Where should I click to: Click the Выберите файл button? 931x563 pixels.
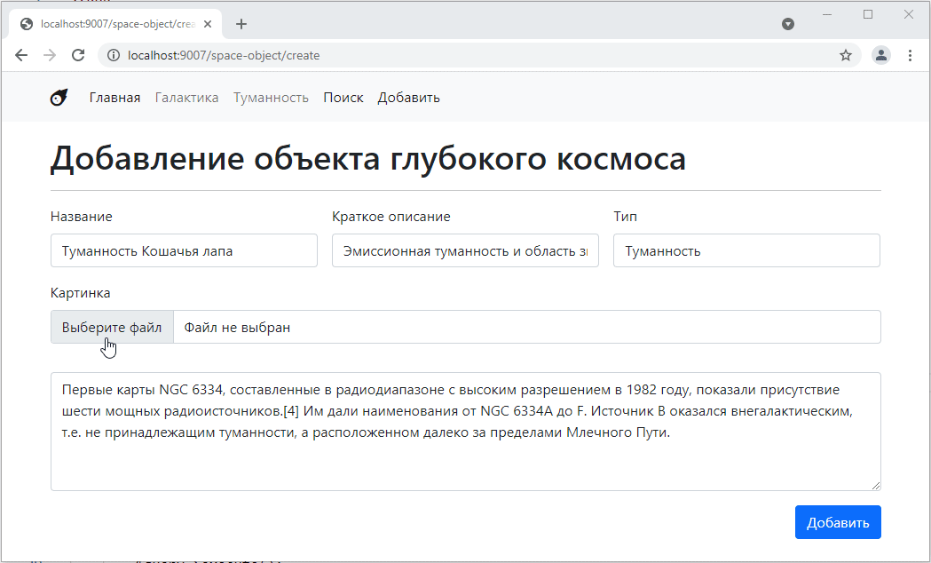112,327
